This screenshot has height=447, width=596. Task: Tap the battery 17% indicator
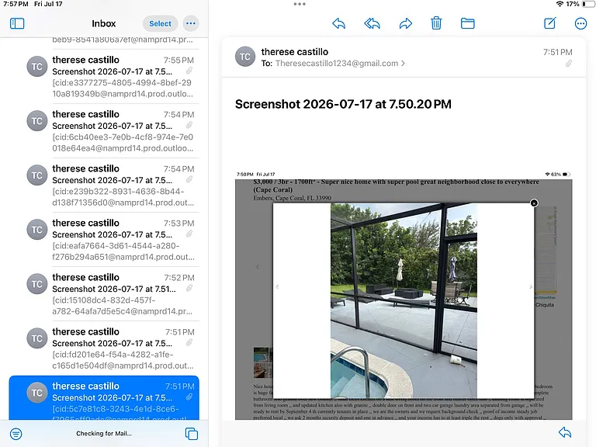point(580,4)
